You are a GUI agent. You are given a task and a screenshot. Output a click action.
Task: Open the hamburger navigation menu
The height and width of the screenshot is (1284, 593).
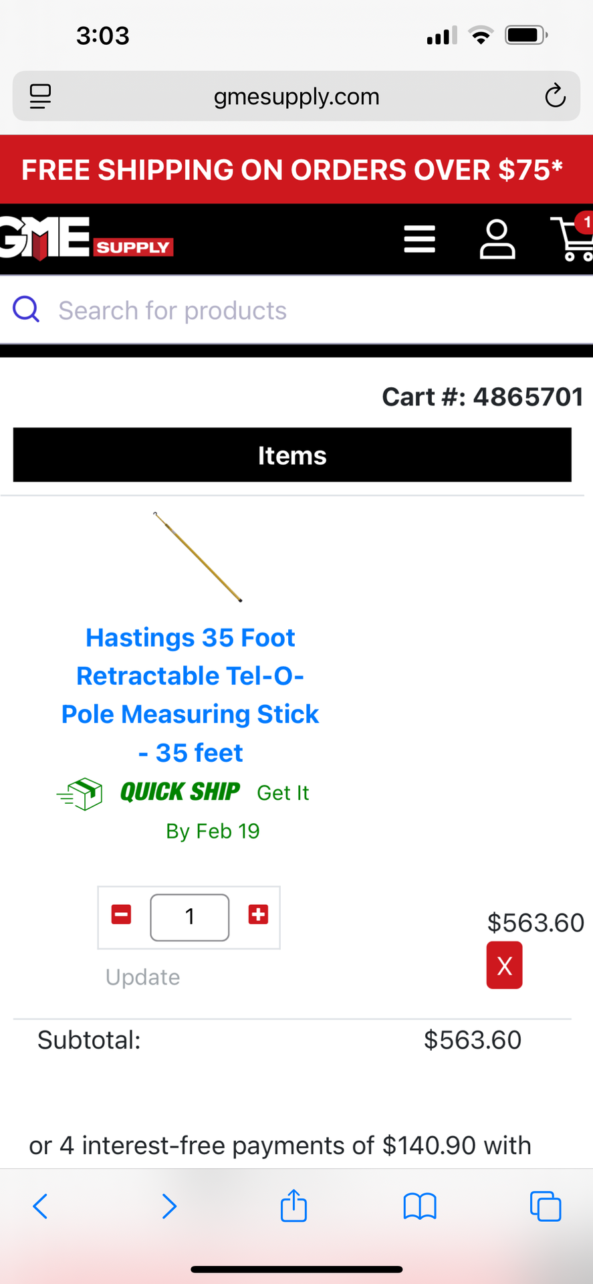point(419,239)
